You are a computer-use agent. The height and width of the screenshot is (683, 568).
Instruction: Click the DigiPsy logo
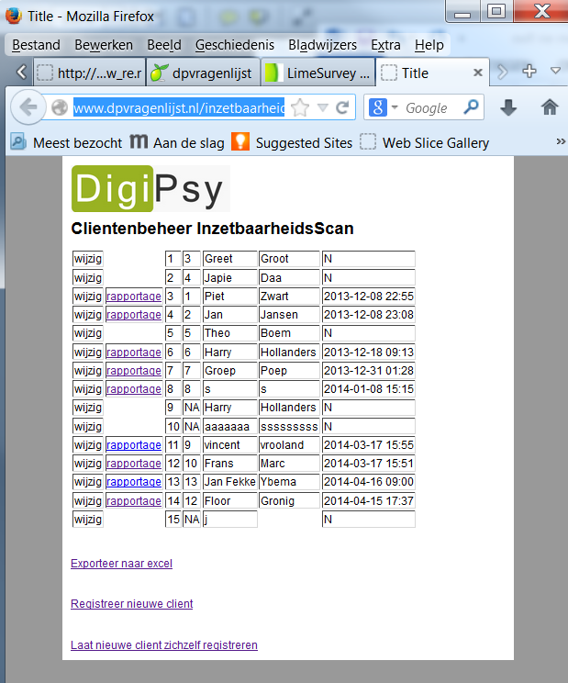pos(150,188)
